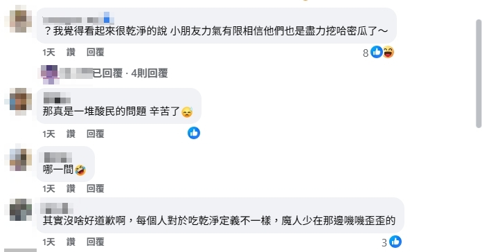Screen dimensions: 482x252
Task: Click the laughing reaction emoji on the 哈密瓜 comment
Action: pyautogui.click(x=389, y=52)
